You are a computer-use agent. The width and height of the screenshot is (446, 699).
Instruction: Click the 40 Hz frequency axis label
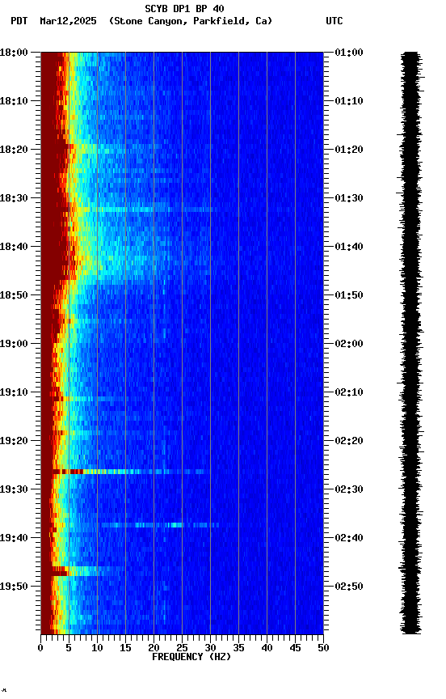click(267, 648)
